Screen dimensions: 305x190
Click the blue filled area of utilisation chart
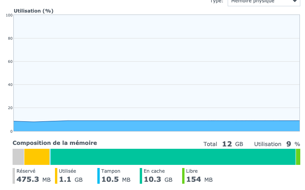click(157, 126)
